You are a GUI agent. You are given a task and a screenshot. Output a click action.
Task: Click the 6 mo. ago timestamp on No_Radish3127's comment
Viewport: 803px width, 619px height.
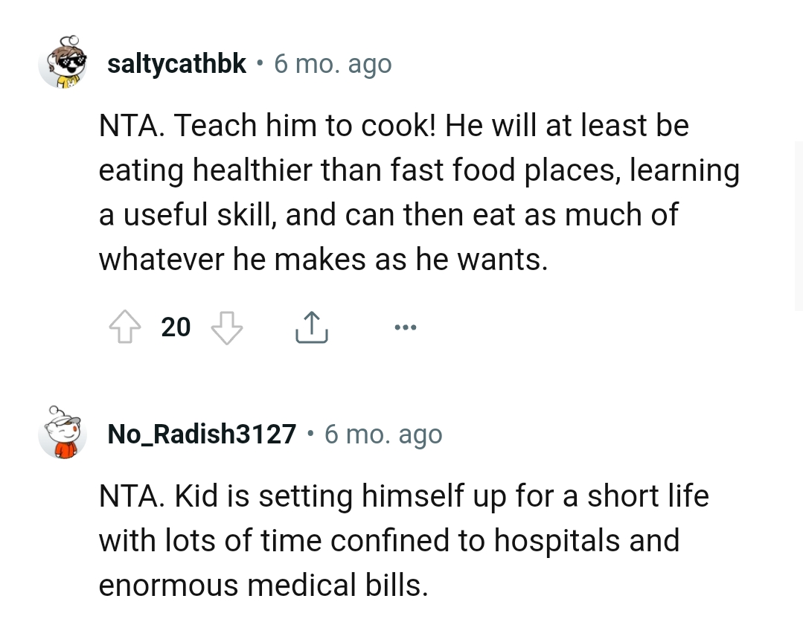click(383, 434)
